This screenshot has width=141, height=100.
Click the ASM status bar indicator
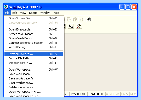pyautogui.click(x=109, y=94)
